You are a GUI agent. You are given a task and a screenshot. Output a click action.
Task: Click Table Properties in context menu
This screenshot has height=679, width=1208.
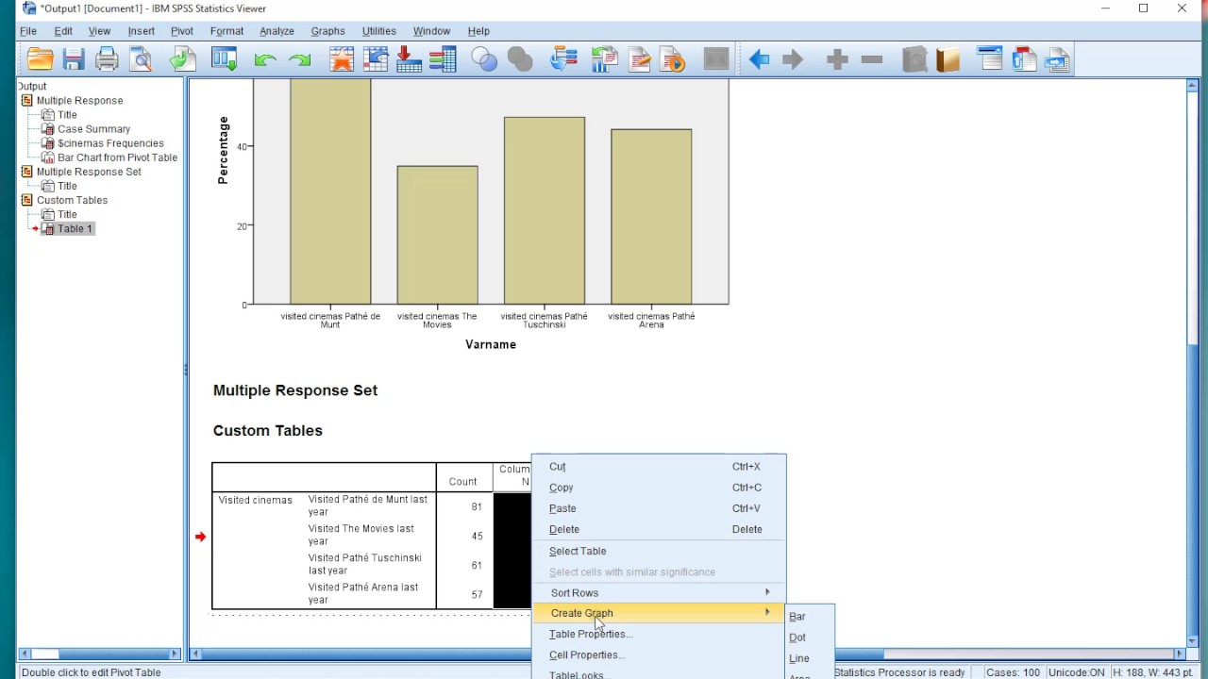591,634
